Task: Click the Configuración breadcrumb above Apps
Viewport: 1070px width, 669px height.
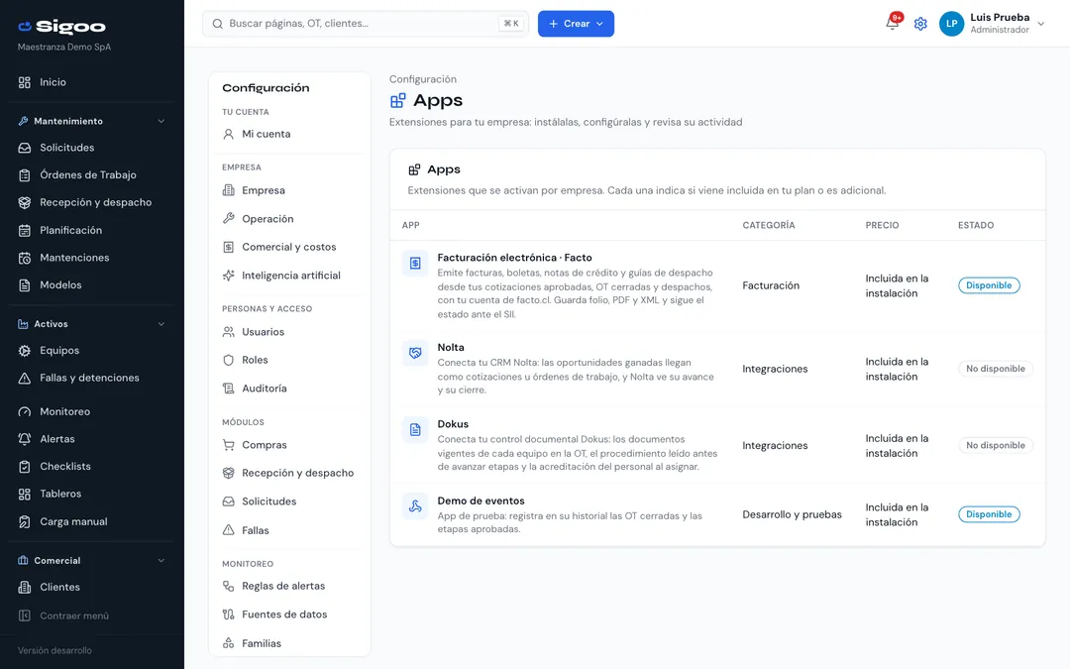Action: coord(423,79)
